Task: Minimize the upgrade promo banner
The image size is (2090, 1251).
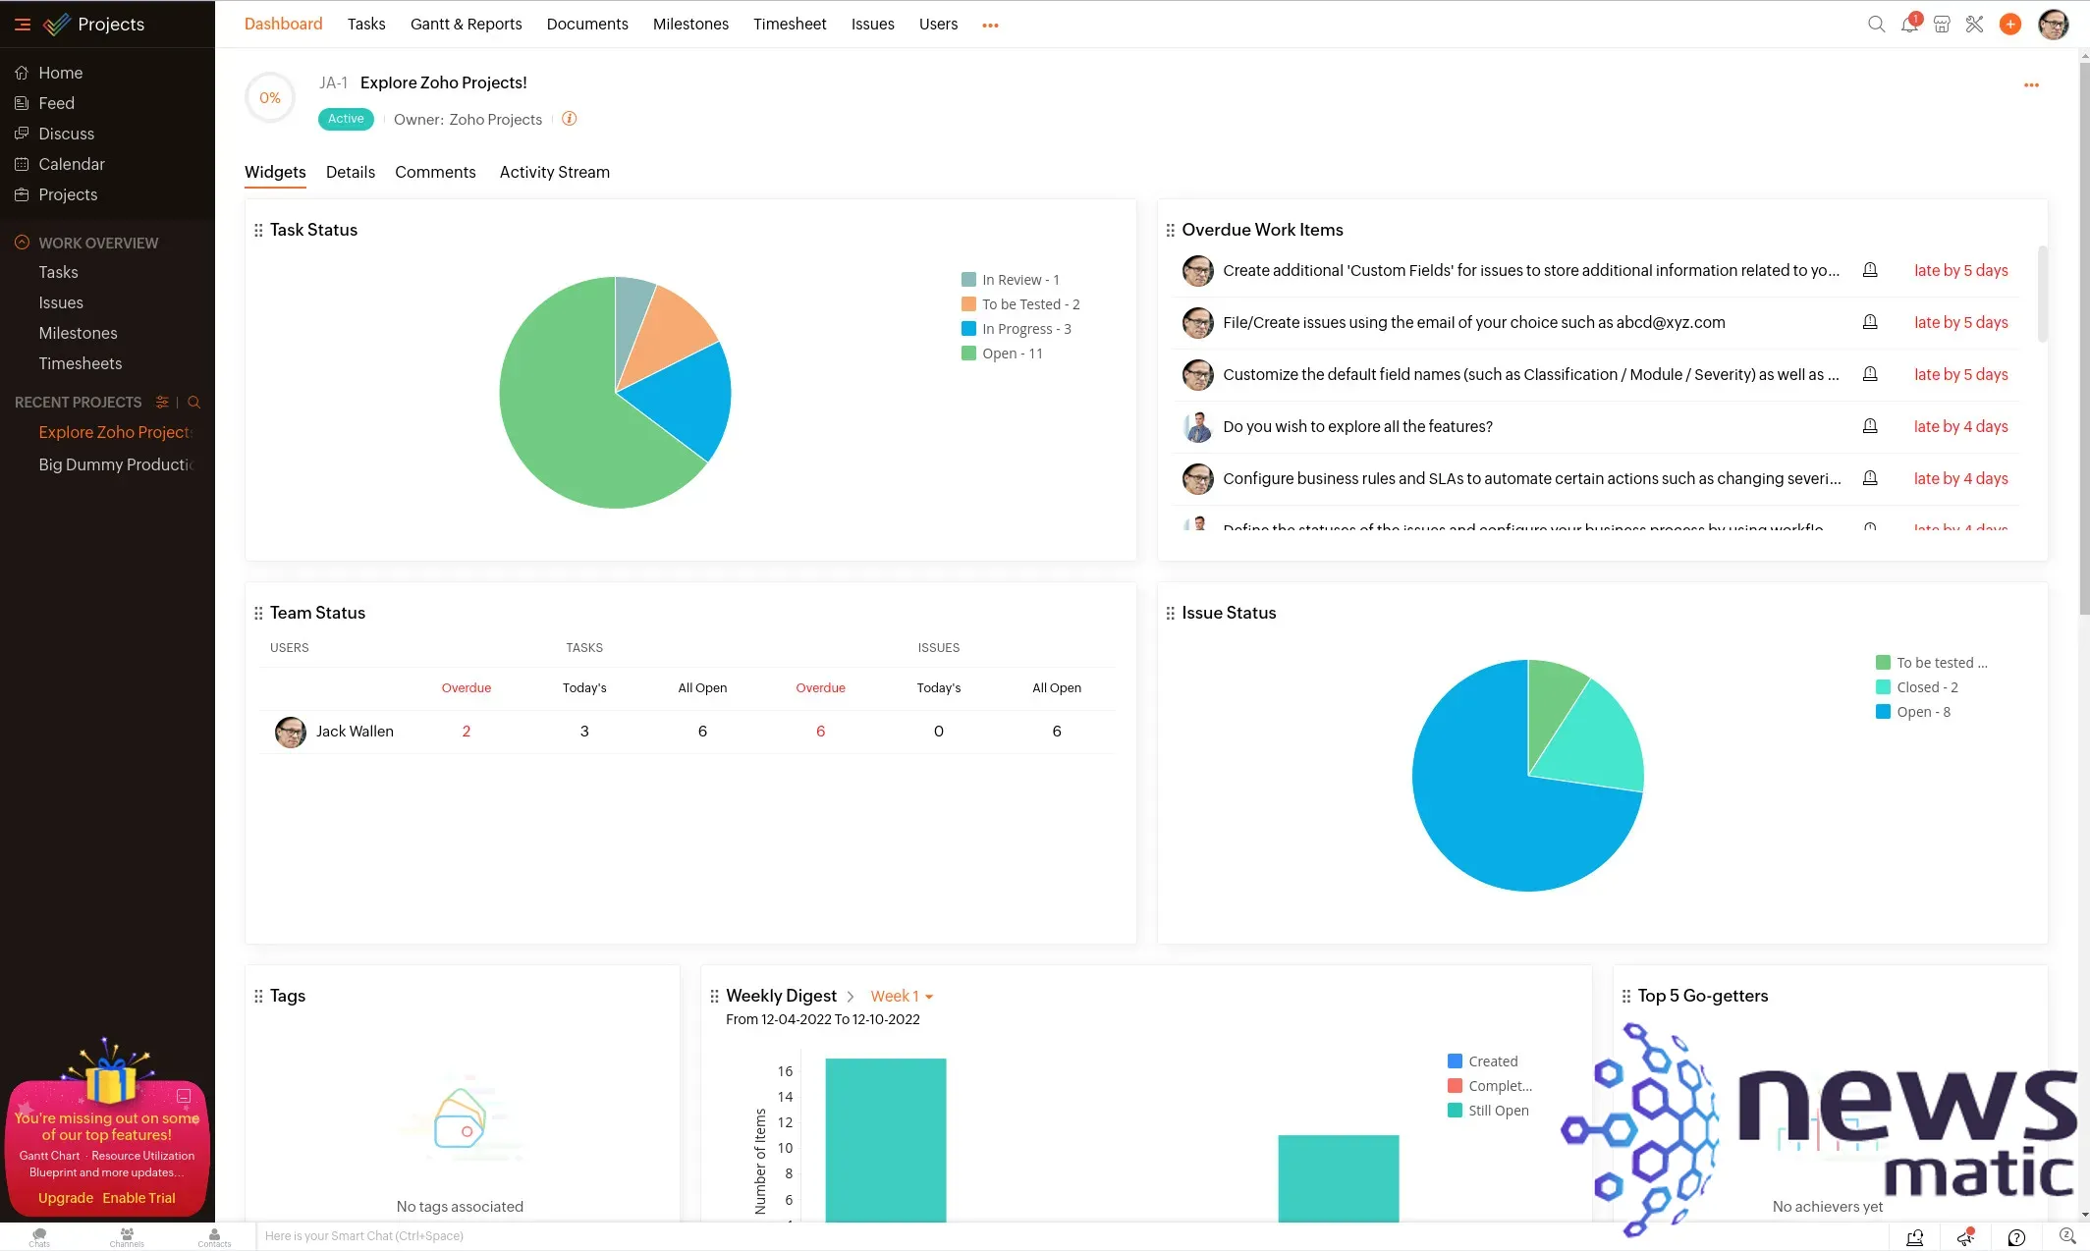Action: point(183,1096)
